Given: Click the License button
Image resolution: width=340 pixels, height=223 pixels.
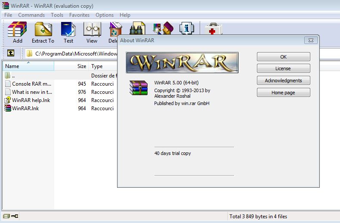Looking at the screenshot, I should click(x=283, y=68).
